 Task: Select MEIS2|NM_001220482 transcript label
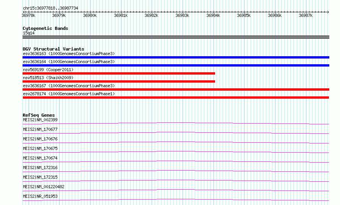pyautogui.click(x=44, y=187)
